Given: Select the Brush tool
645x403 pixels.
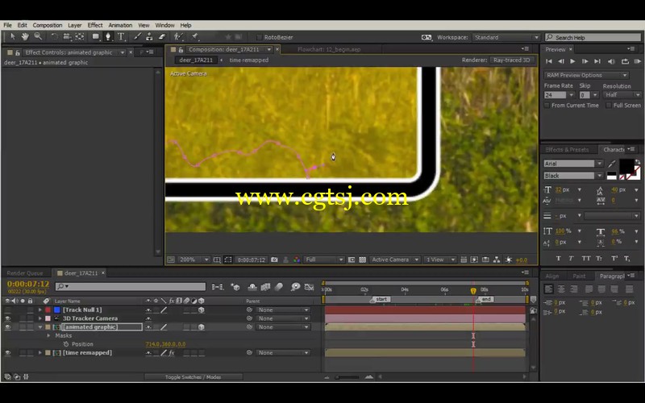Looking at the screenshot, I should [137, 36].
